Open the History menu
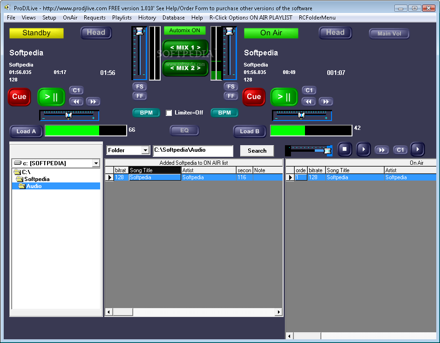440x343 pixels. 147,18
